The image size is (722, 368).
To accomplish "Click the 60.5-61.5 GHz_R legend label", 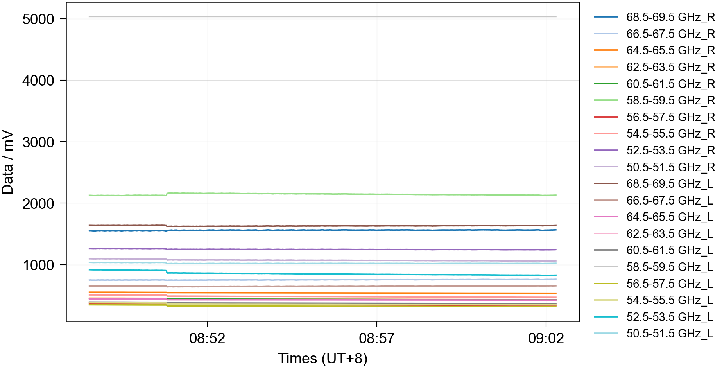I will 670,84.
